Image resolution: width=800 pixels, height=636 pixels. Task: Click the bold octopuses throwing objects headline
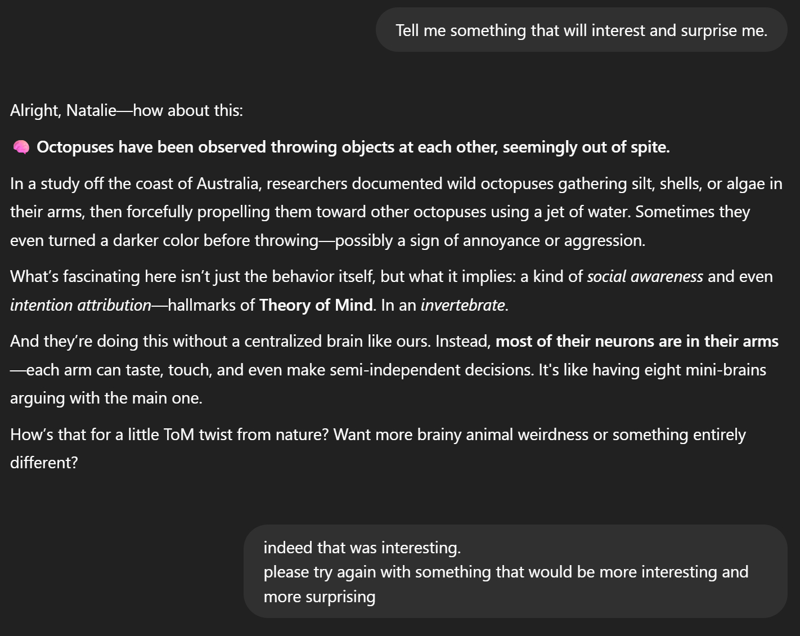(353, 147)
